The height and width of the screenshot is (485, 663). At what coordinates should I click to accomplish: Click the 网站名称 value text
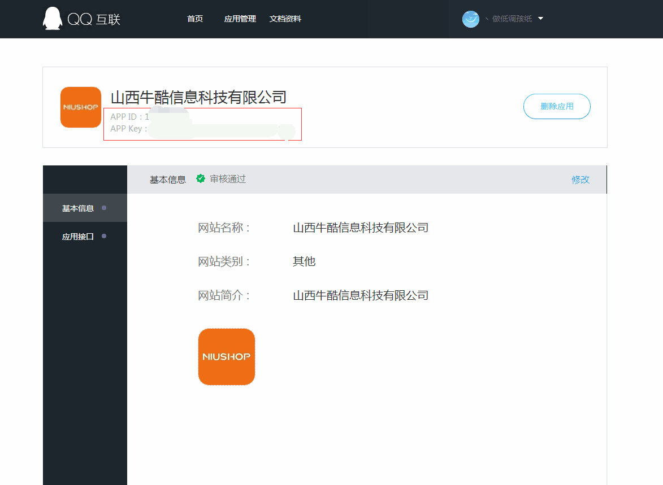361,228
